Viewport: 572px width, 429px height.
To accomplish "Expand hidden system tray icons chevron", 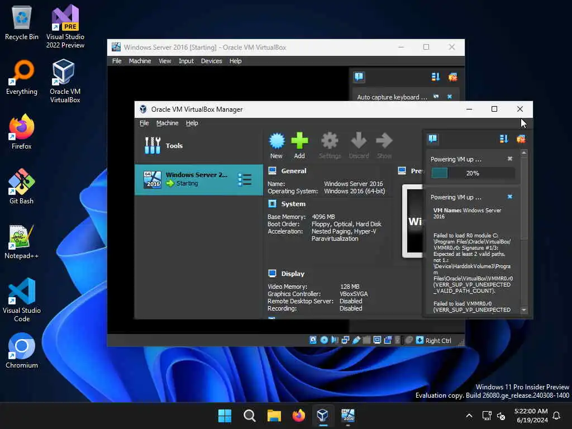I will (469, 416).
